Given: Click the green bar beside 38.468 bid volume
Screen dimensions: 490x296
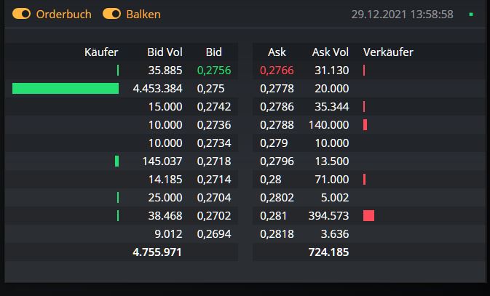Looking at the screenshot, I should coord(118,216).
